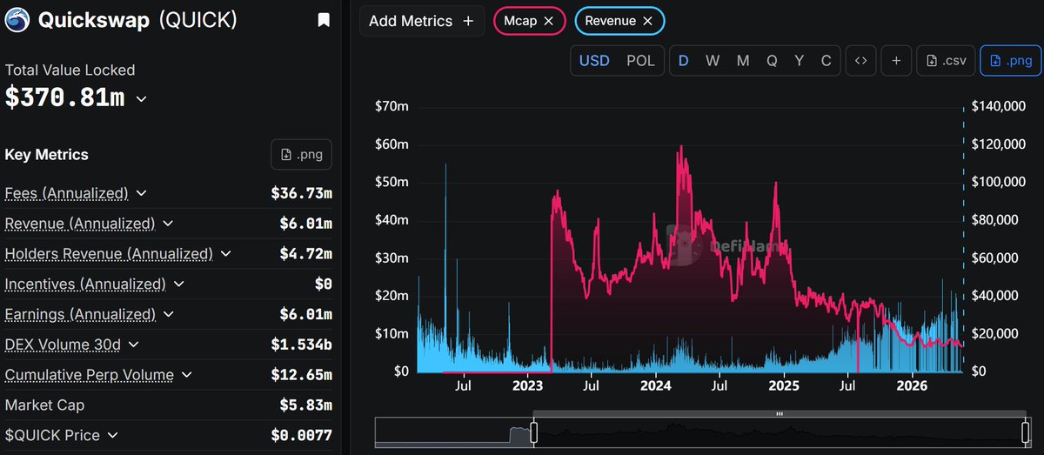
Task: Expand the Total Value Locked chevron
Action: pos(141,99)
